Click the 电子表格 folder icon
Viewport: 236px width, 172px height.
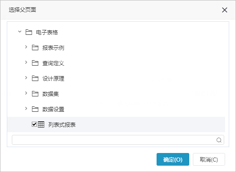[x=29, y=32]
